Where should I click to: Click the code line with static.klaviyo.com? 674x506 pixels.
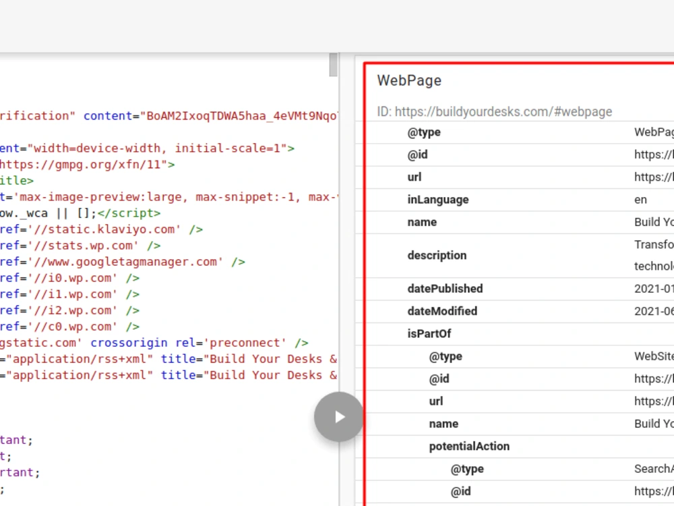[102, 229]
